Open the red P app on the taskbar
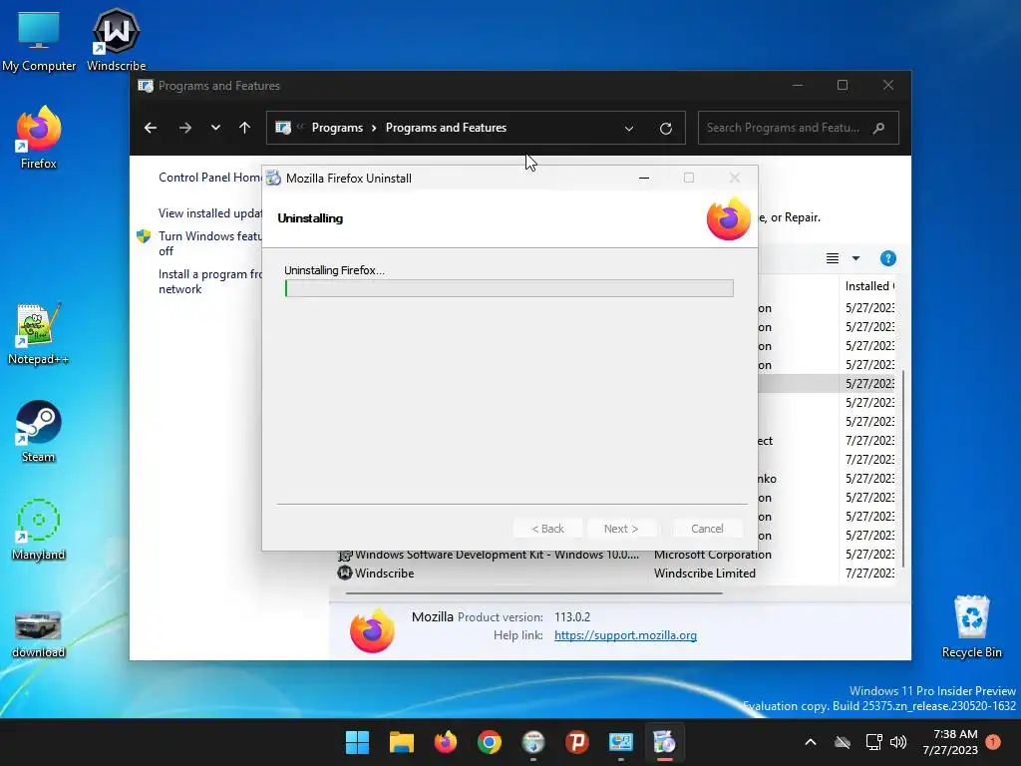 pos(577,742)
